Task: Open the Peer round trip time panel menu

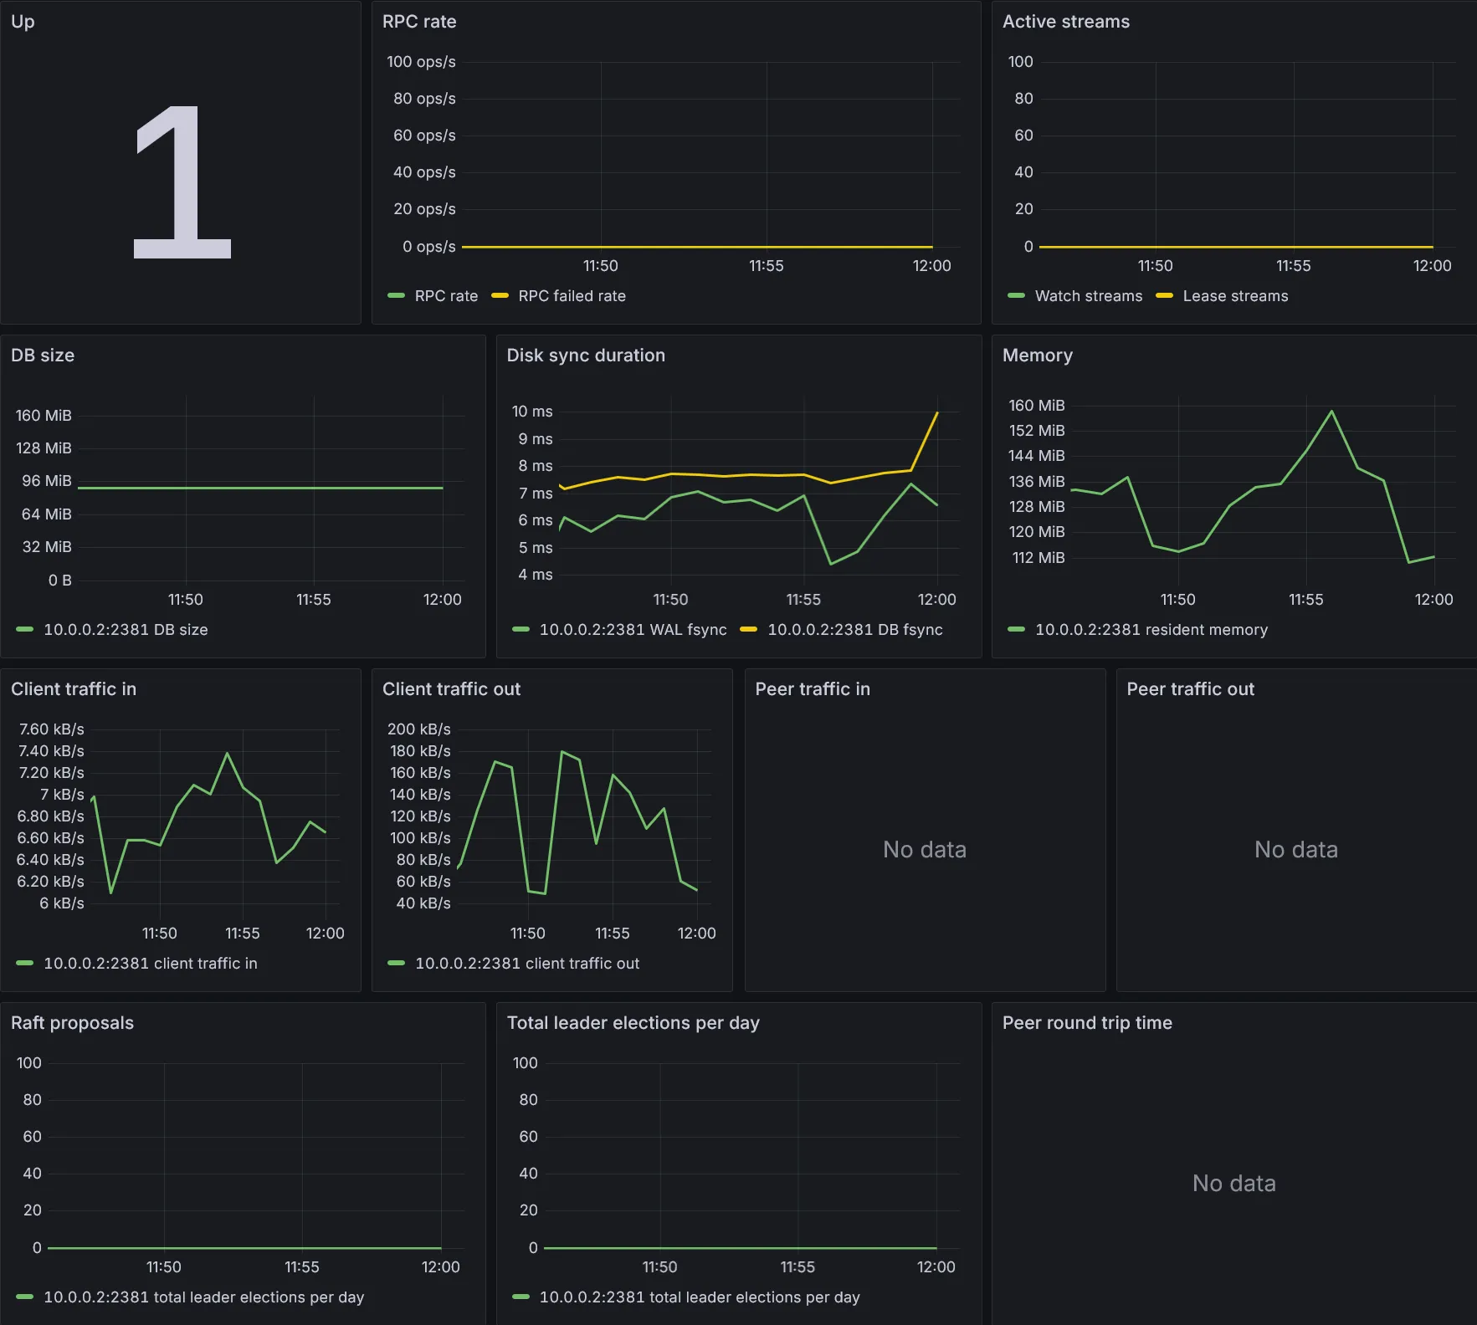Action: click(x=1086, y=1023)
